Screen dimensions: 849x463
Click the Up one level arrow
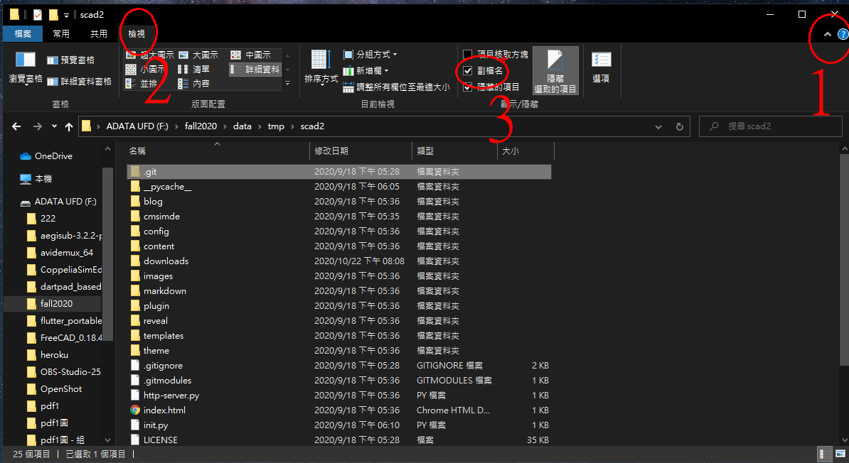coord(69,126)
